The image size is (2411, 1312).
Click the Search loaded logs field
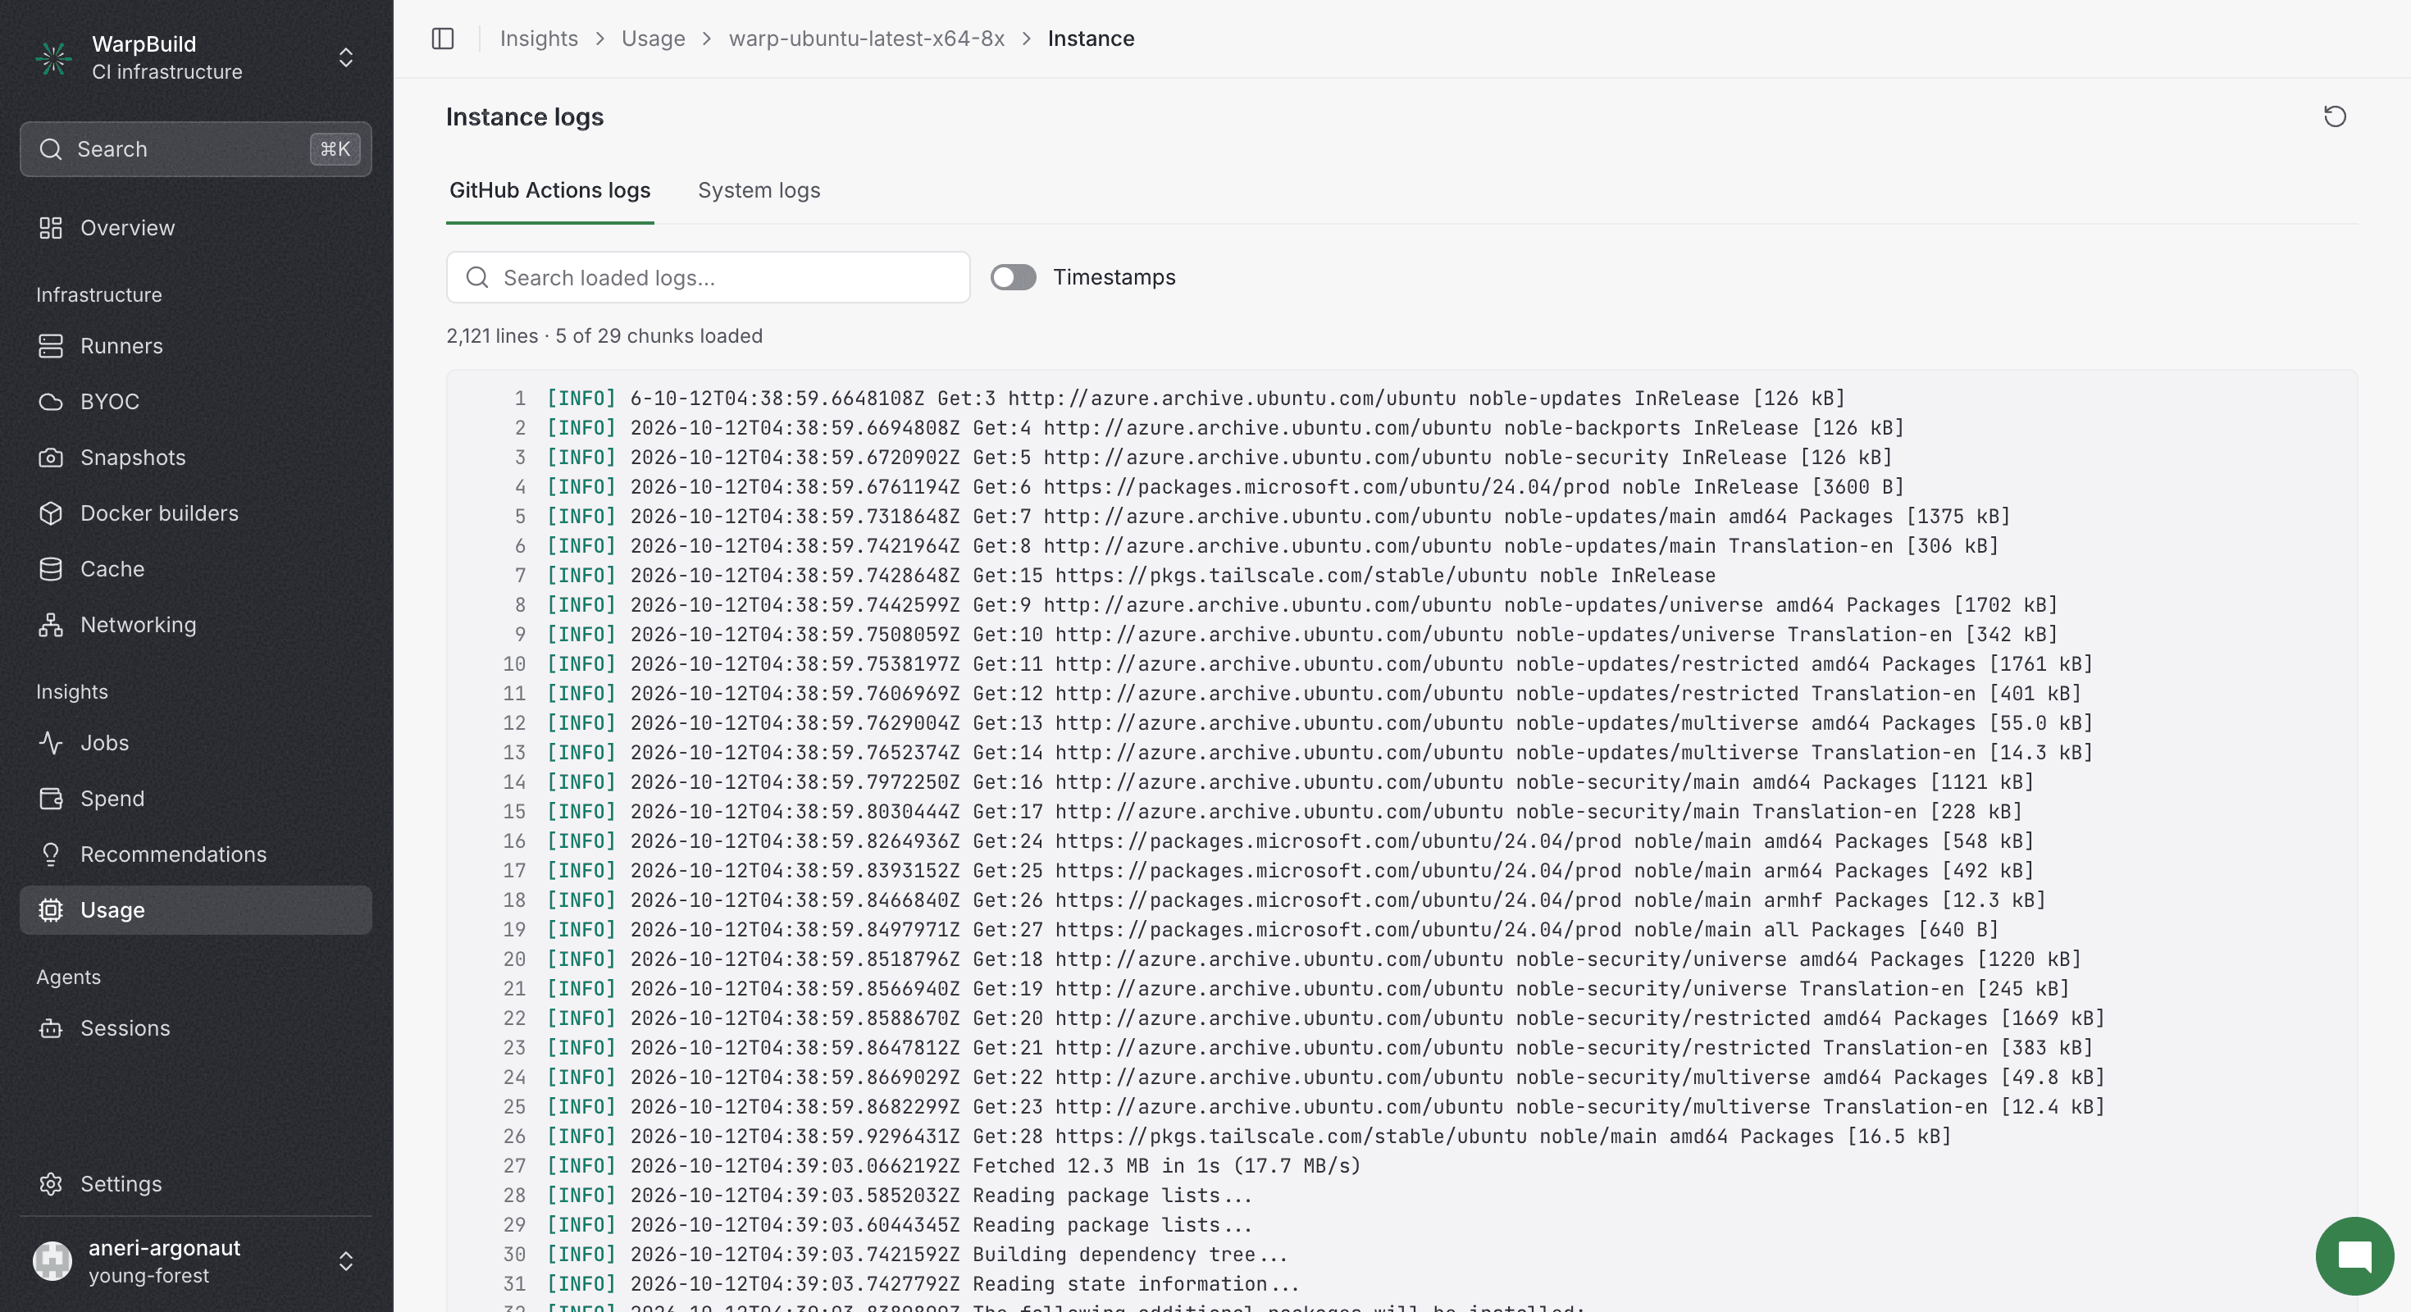(x=708, y=277)
